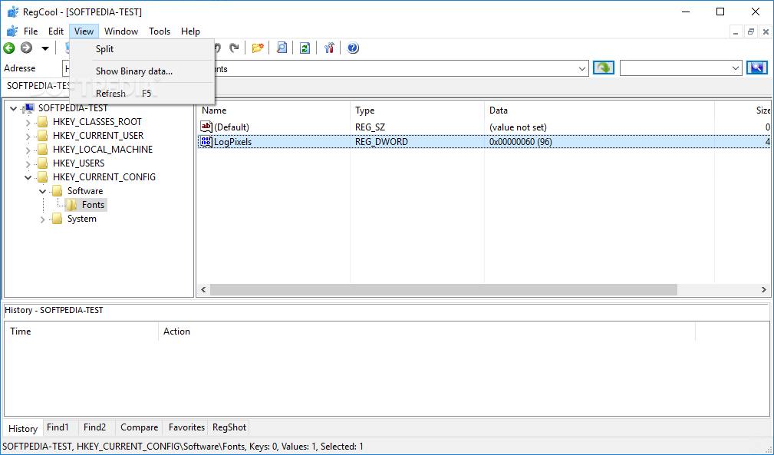Viewport: 774px width, 455px height.
Task: Open the search box dropdown arrow
Action: 736,68
